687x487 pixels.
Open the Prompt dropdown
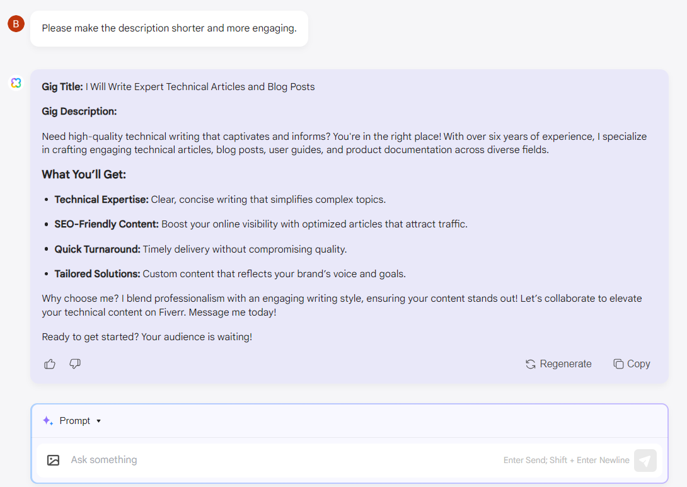point(75,420)
